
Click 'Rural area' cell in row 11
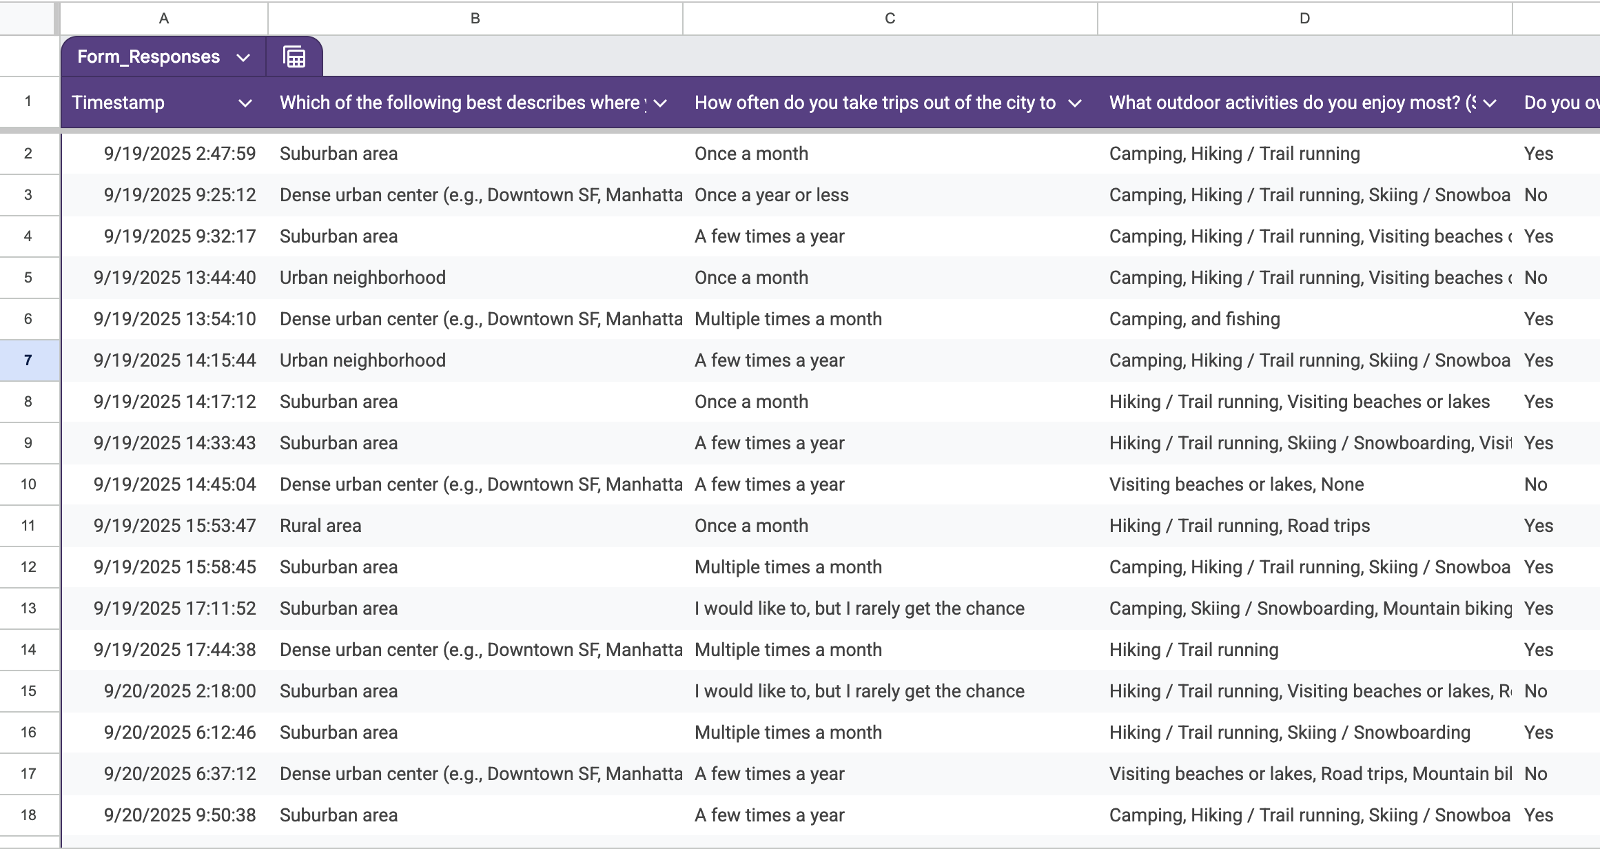click(475, 526)
